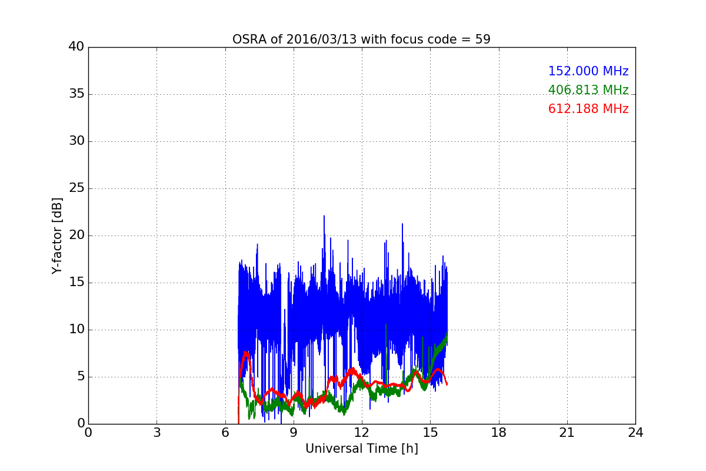This screenshot has width=706, height=471.
Task: Select the green 406.813 MHz legend label
Action: (588, 90)
